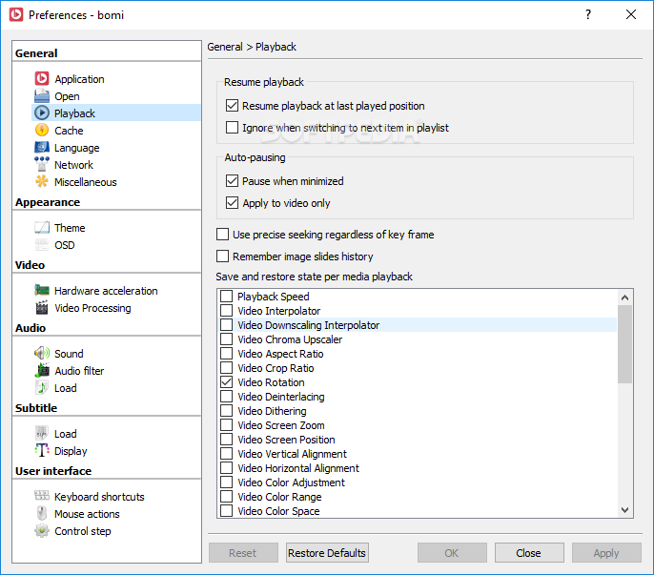This screenshot has height=575, width=654.
Task: Toggle Video Rotation state checkbox
Action: pyautogui.click(x=227, y=381)
